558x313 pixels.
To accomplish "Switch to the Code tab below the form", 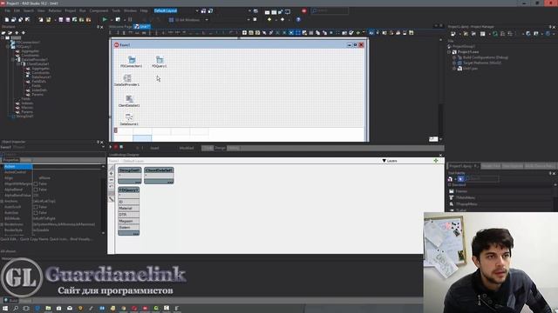I will click(208, 148).
